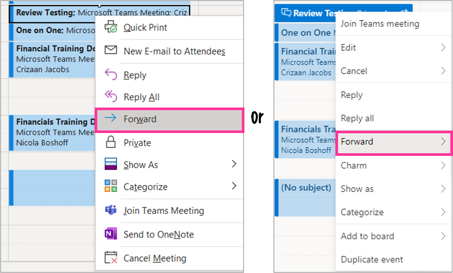Expand the Categorize submenu chevron in left menu
453x273 pixels.
point(234,186)
